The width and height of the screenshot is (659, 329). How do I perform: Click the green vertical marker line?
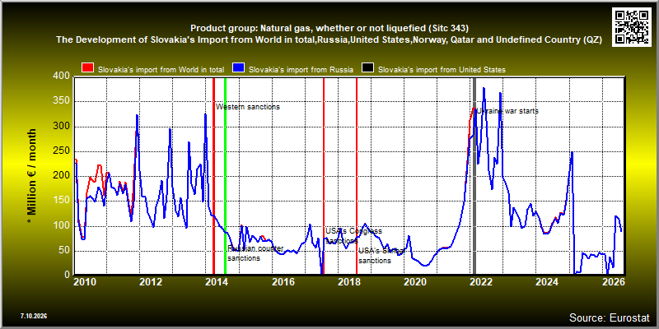225,176
